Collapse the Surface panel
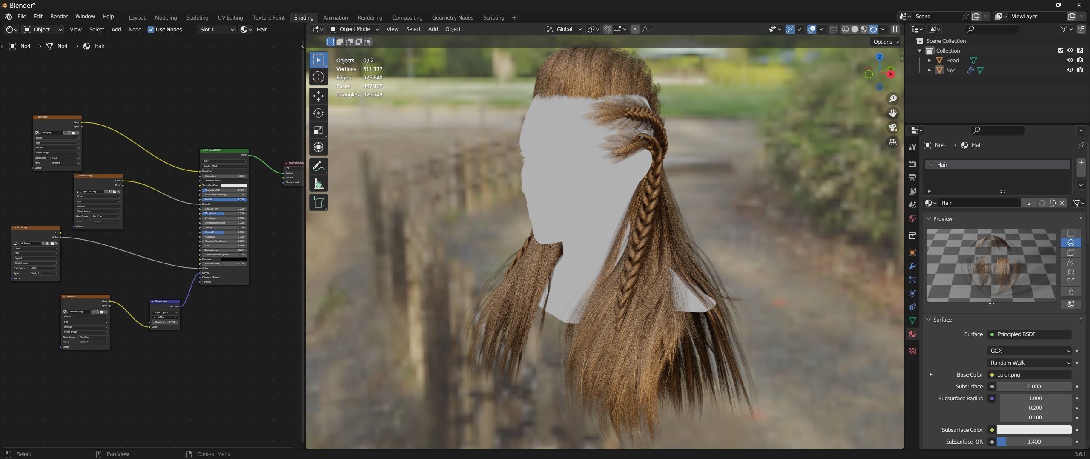The height and width of the screenshot is (459, 1090). (x=928, y=320)
